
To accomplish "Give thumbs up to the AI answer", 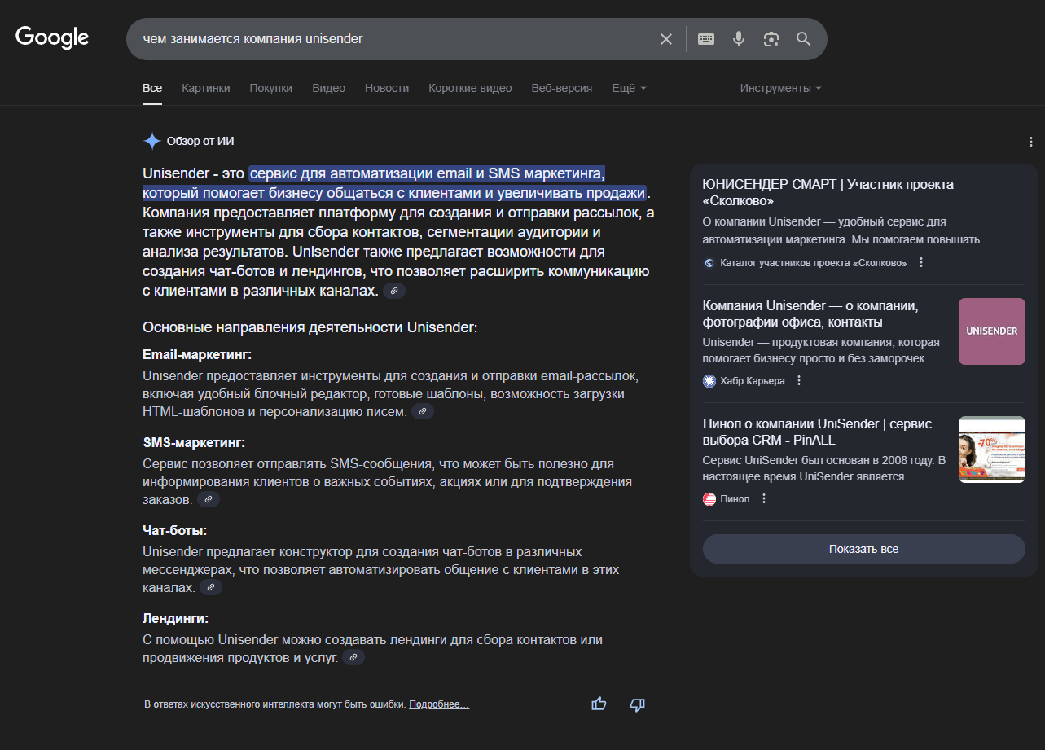I will pos(599,704).
